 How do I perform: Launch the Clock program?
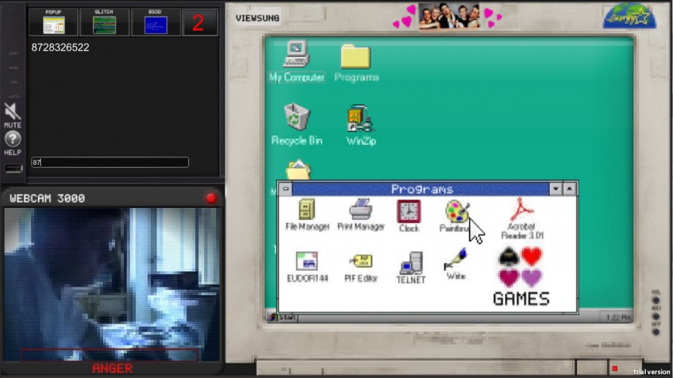tap(408, 216)
